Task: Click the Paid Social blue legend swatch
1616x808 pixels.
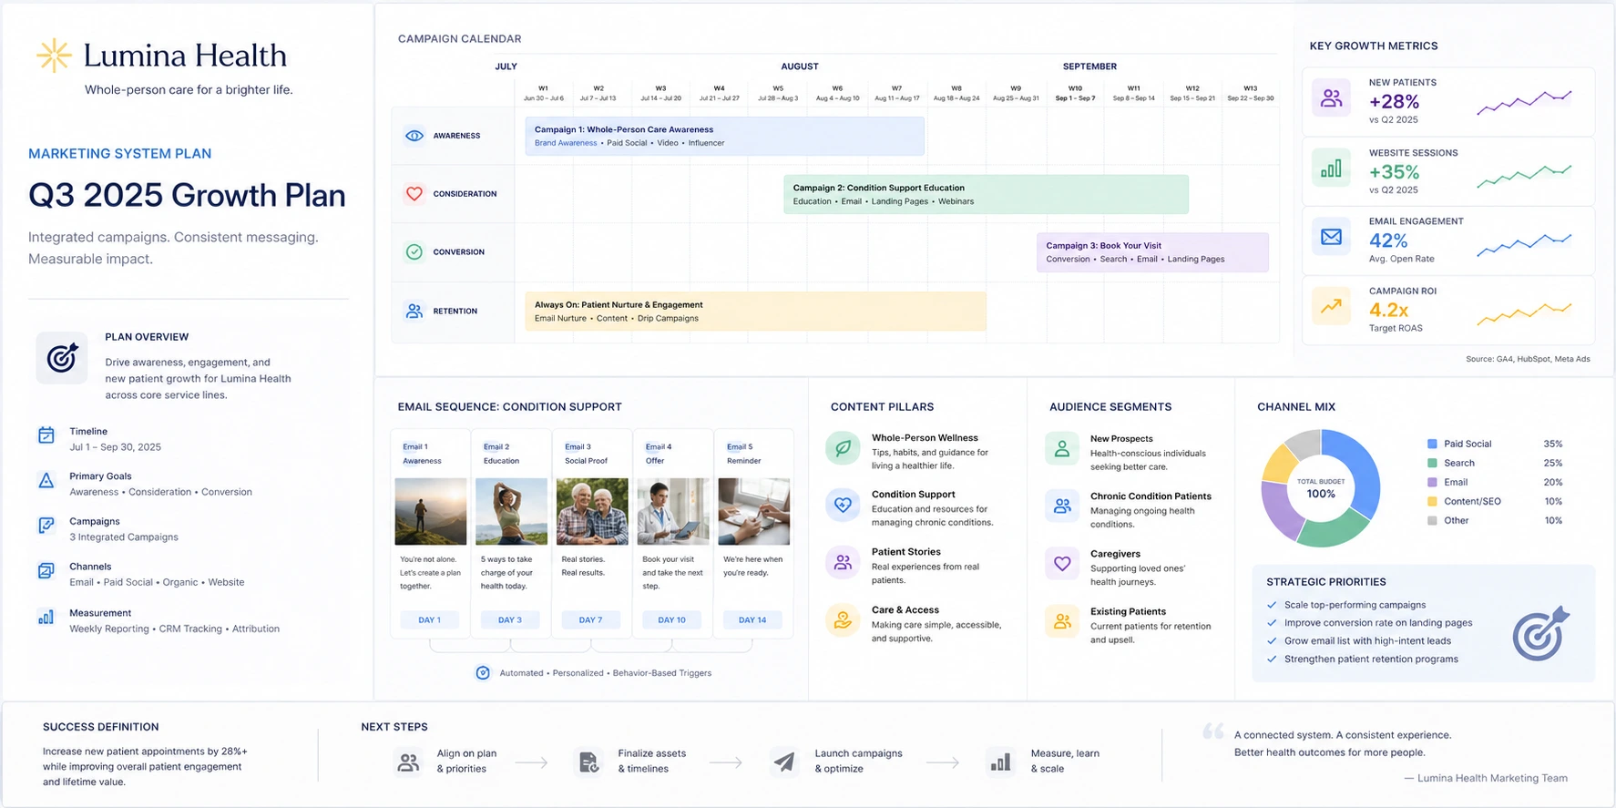Action: pyautogui.click(x=1433, y=445)
